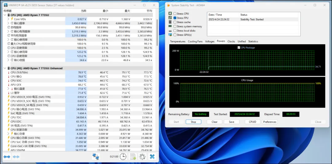
Task: Expand the 核心功率 row
Action: point(8,134)
